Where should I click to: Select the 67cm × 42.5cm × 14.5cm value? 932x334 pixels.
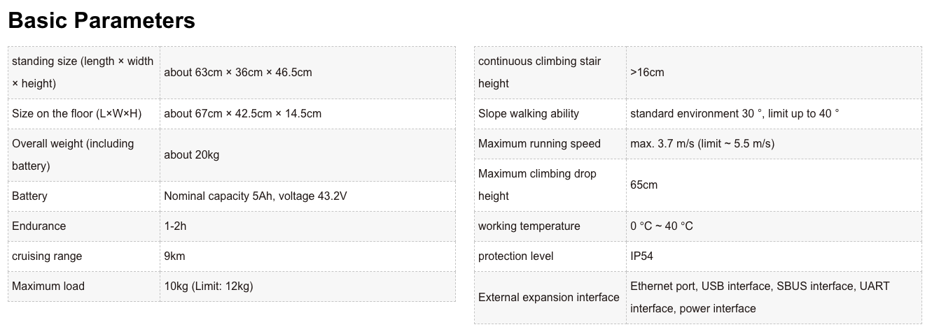243,113
